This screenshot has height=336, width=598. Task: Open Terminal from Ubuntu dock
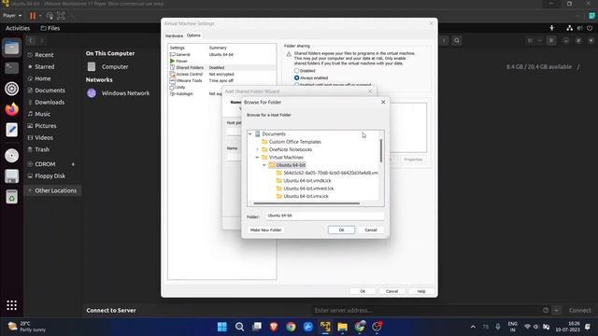pyautogui.click(x=11, y=68)
